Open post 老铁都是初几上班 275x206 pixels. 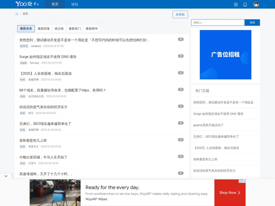click(33, 140)
